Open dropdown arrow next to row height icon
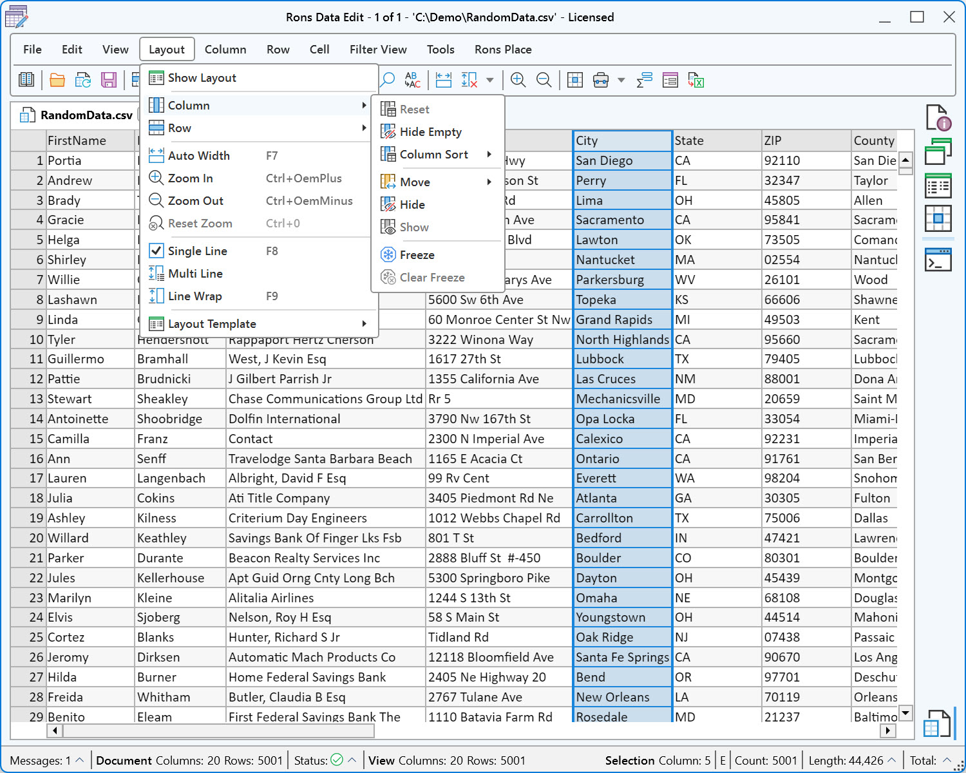This screenshot has height=773, width=966. pos(490,80)
